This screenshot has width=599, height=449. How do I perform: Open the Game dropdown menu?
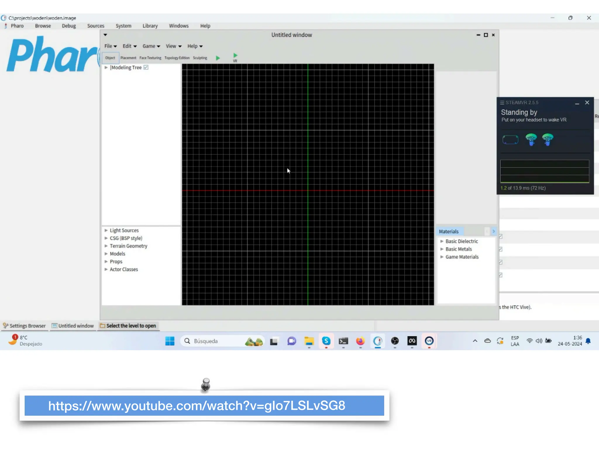151,46
